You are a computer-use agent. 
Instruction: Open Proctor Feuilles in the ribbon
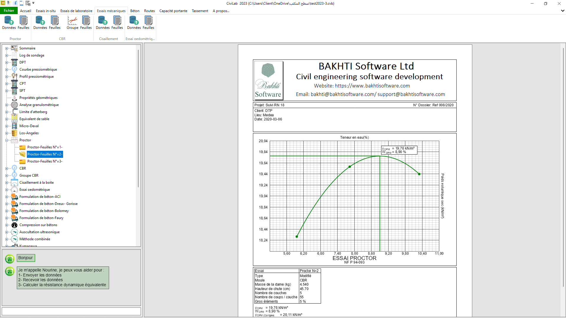click(23, 23)
